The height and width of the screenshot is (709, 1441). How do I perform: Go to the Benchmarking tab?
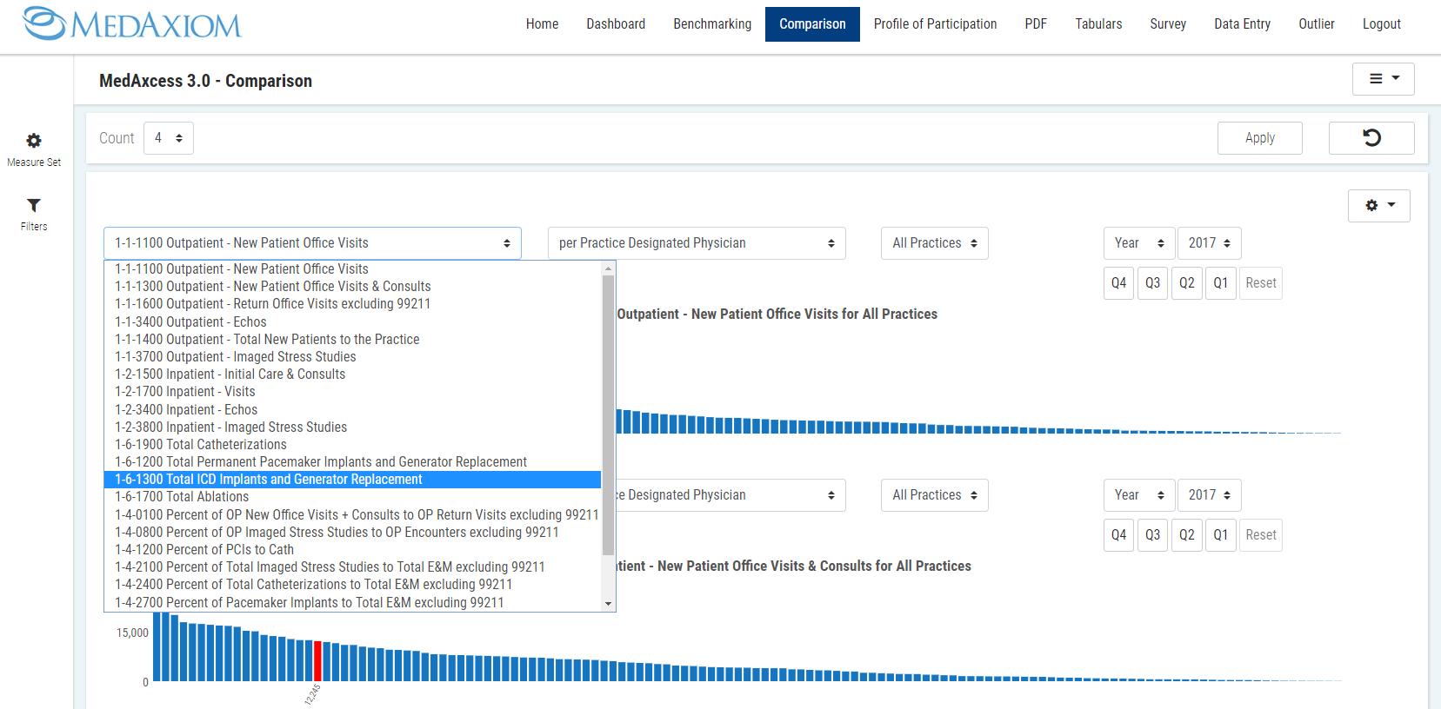[x=712, y=24]
